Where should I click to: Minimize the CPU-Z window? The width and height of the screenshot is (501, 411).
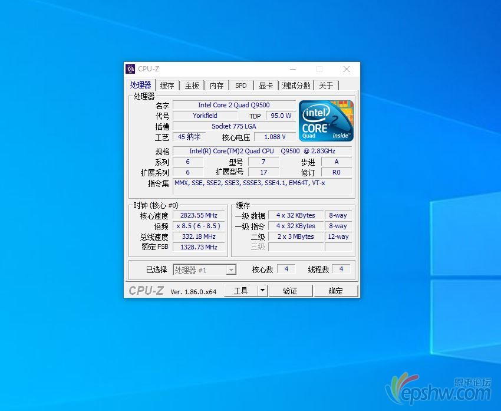293,69
